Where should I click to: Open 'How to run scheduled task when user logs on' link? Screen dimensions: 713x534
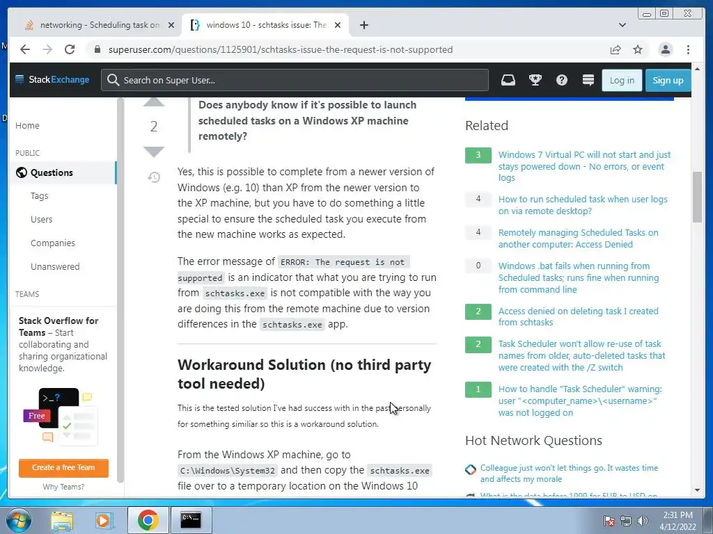pos(583,205)
